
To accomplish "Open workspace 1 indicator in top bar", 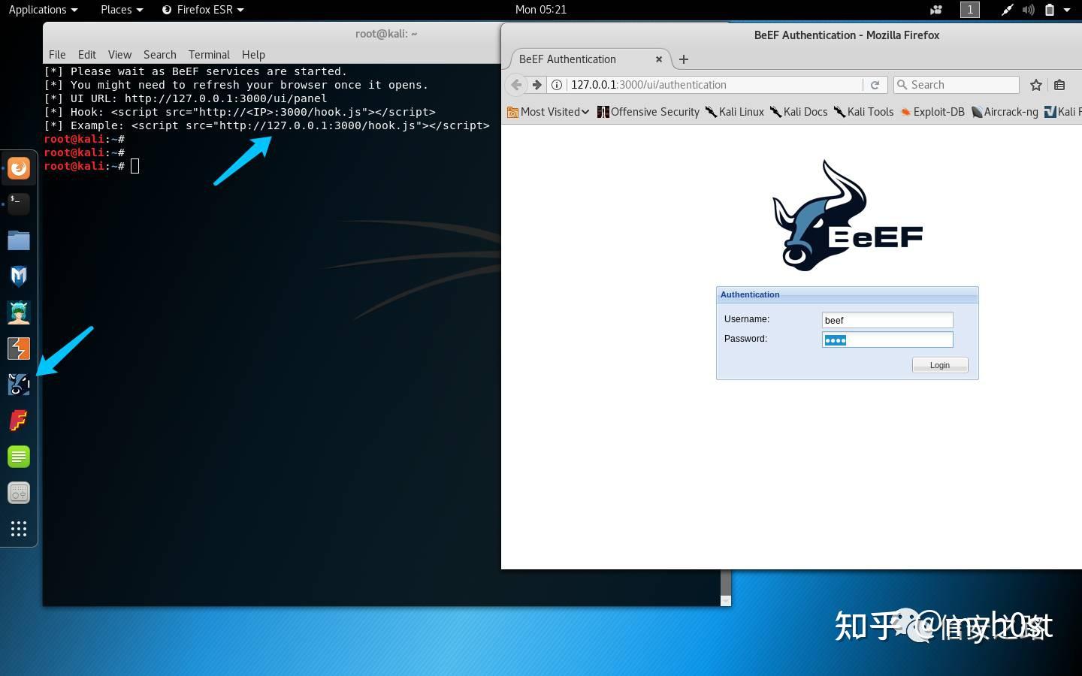I will click(970, 10).
